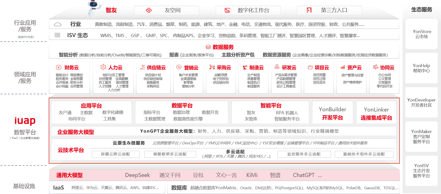Click the 项目云 folder icon

(x=310, y=67)
